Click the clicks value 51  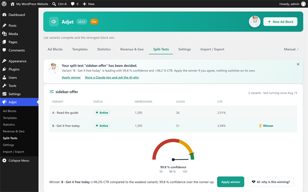[x=178, y=126]
